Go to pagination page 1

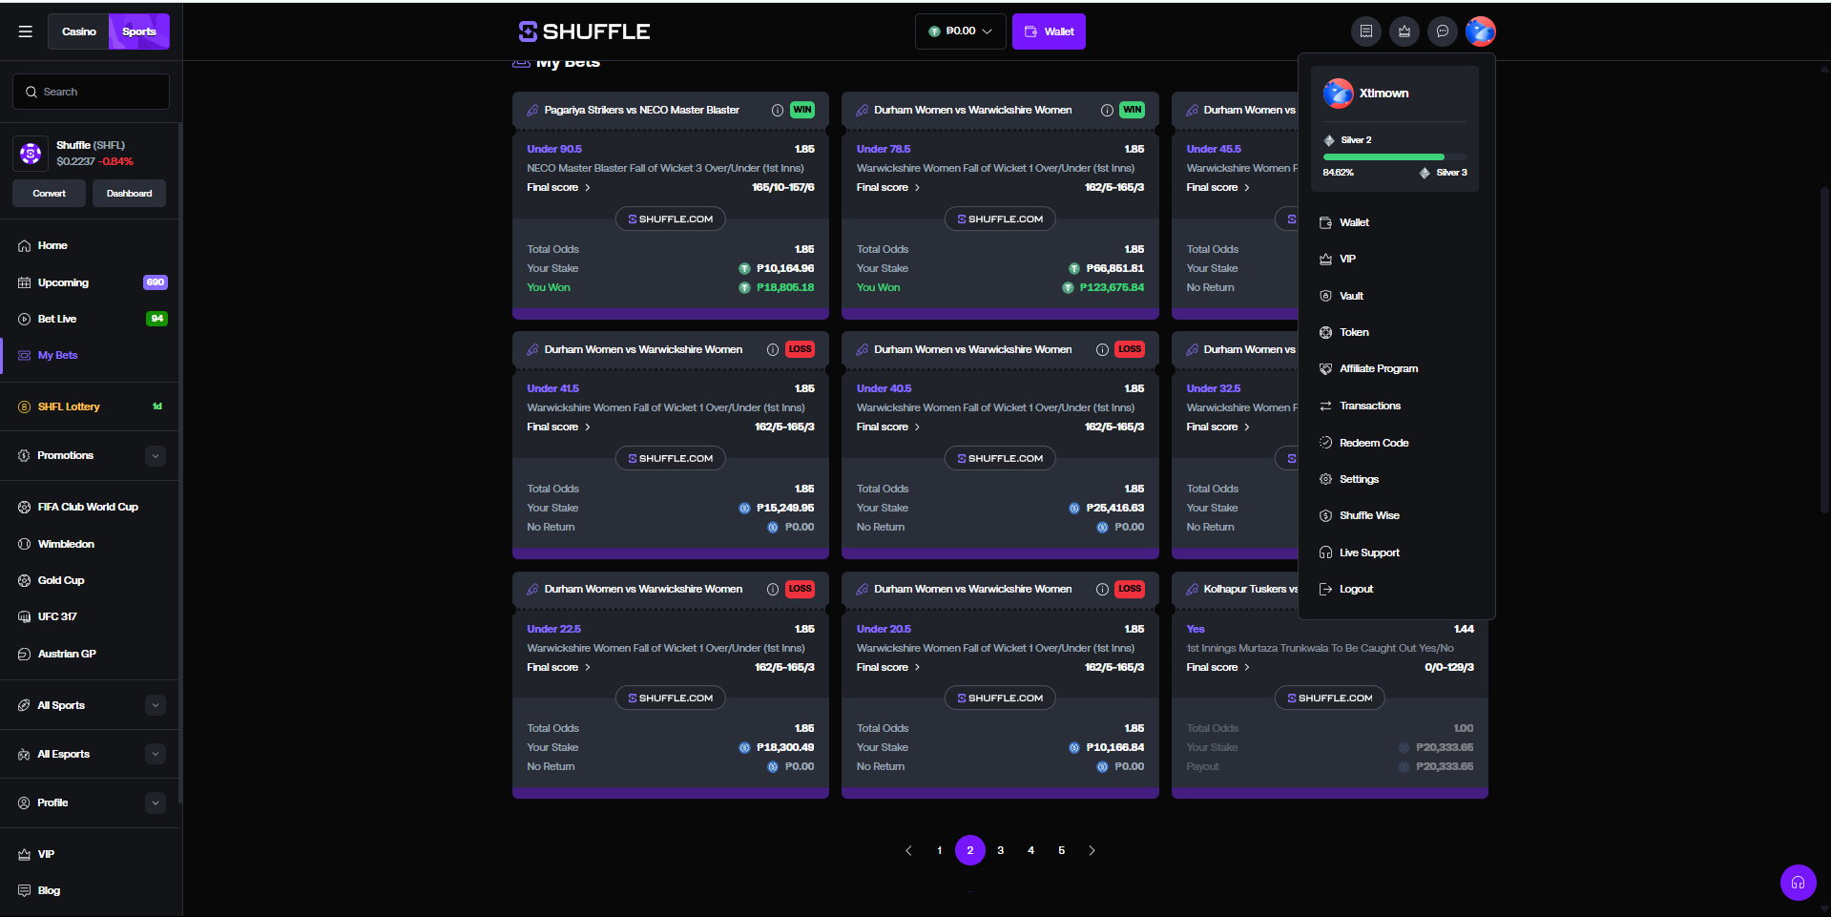click(940, 850)
